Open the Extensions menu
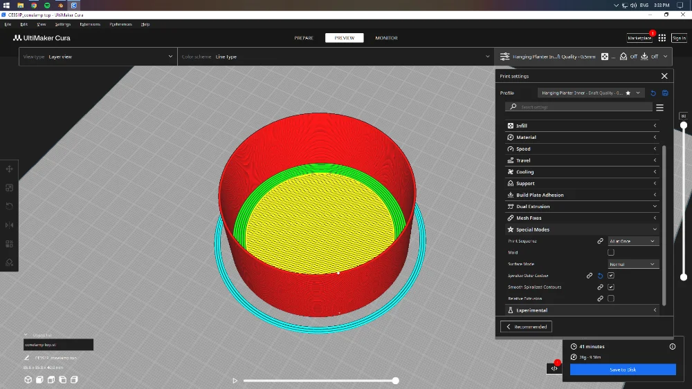Image resolution: width=692 pixels, height=389 pixels. (90, 24)
